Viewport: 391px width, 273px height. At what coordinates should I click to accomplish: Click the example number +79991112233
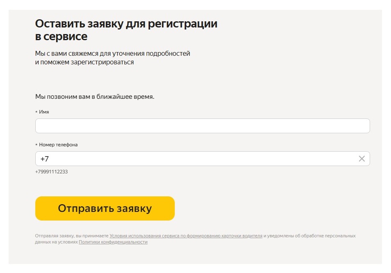52,172
